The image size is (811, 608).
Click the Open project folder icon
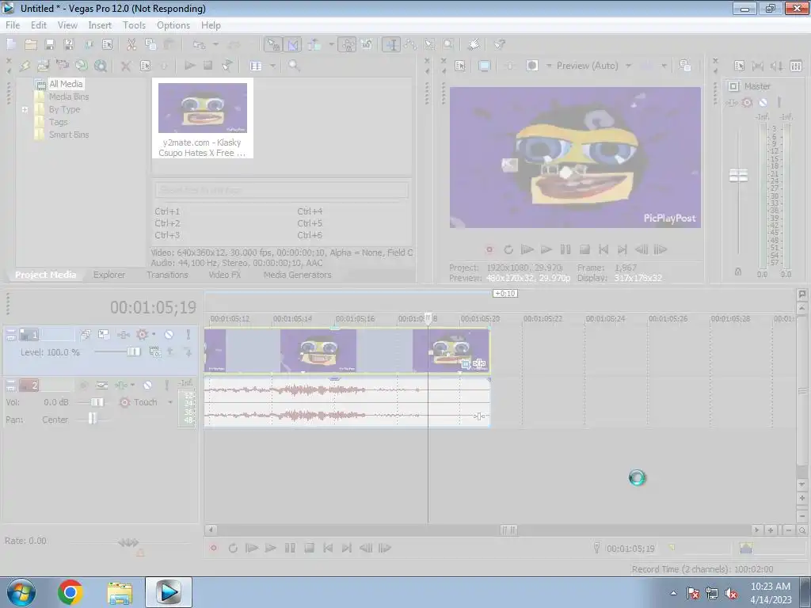(31, 44)
